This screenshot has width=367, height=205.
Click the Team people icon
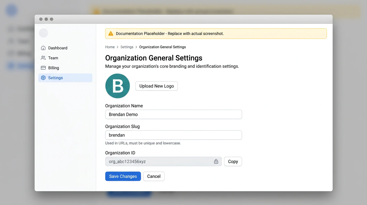(x=43, y=58)
